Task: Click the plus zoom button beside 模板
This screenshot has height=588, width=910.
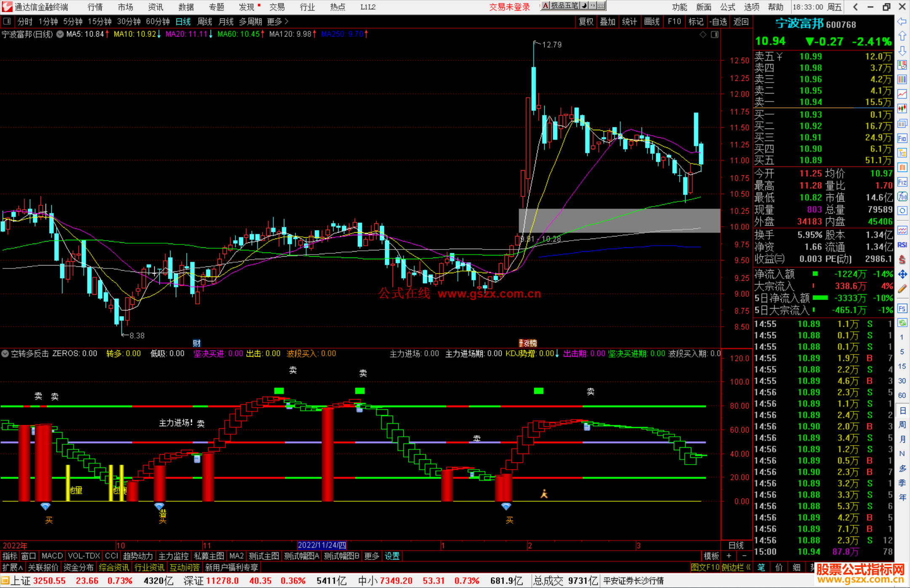Action: click(x=729, y=556)
